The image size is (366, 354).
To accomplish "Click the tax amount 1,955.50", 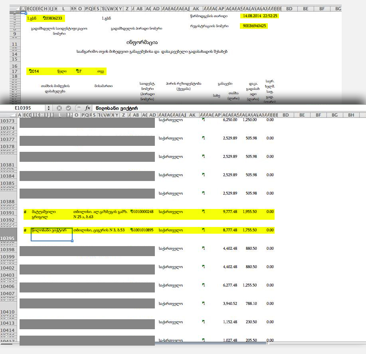I will 250,212.
